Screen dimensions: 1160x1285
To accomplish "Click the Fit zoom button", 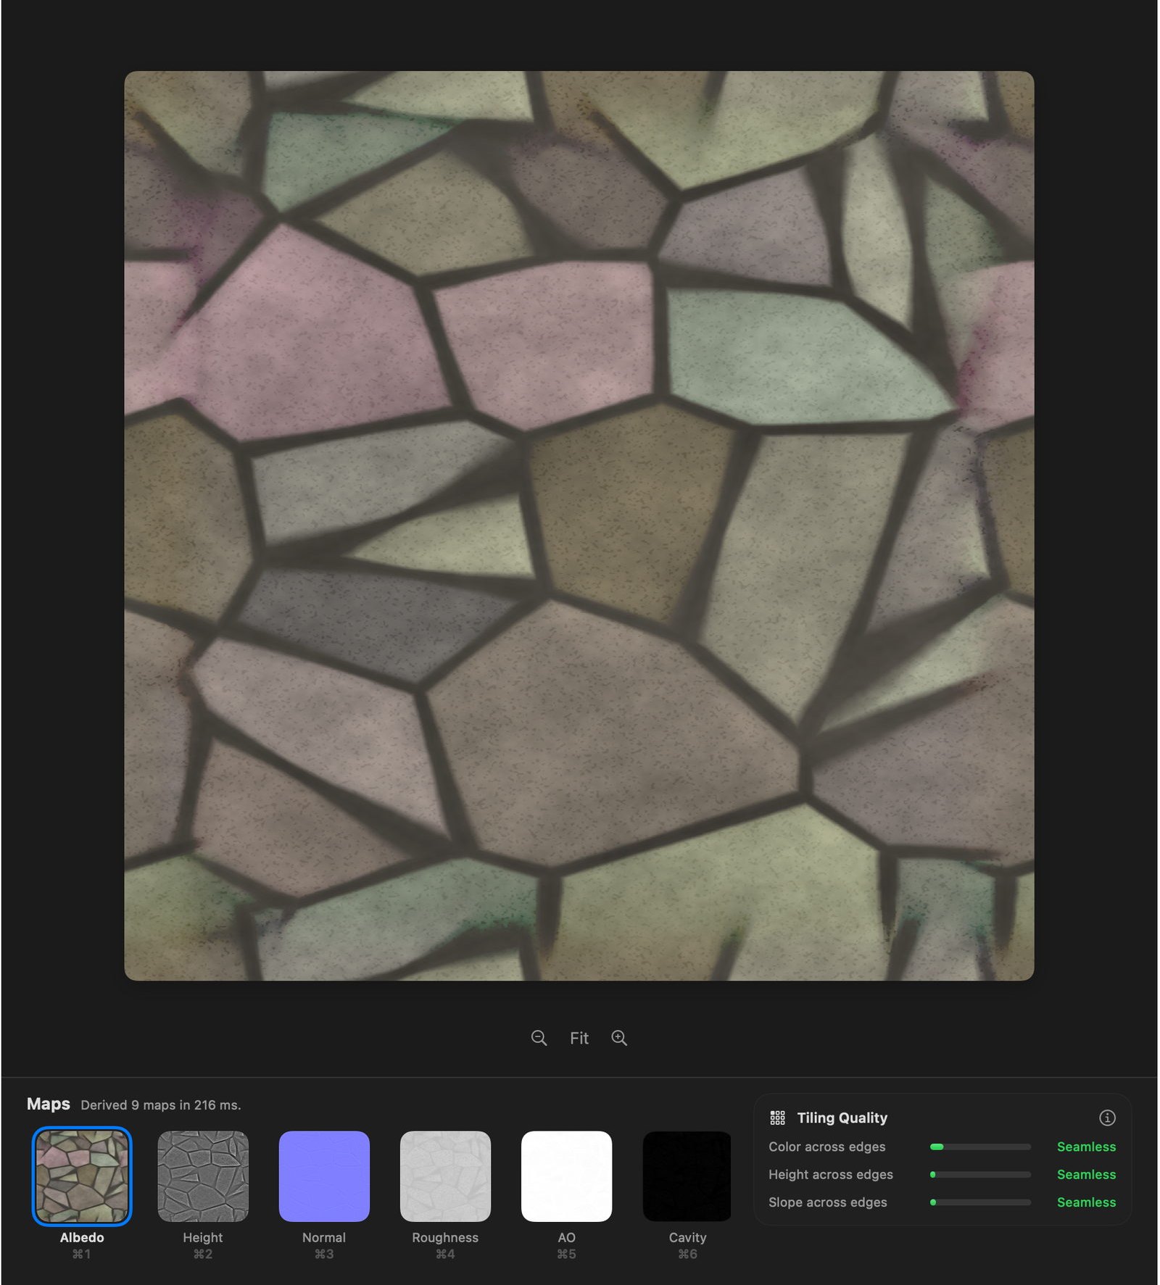I will point(579,1038).
